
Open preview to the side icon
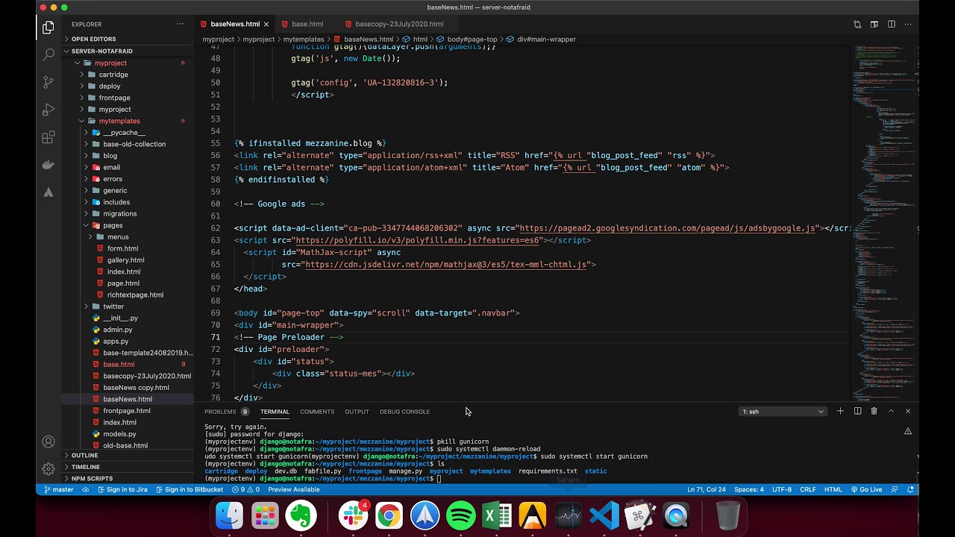(x=874, y=24)
